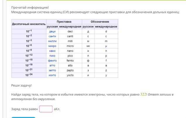Click the international symbol 'z' cell

[106, 70]
